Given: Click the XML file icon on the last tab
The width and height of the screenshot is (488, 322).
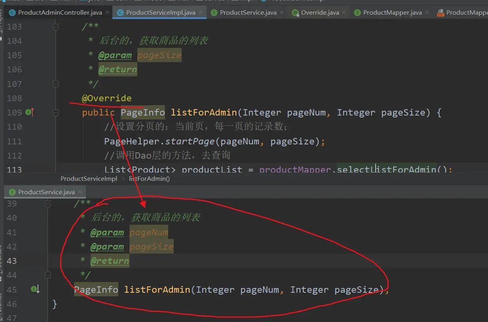Looking at the screenshot, I should coord(441,13).
